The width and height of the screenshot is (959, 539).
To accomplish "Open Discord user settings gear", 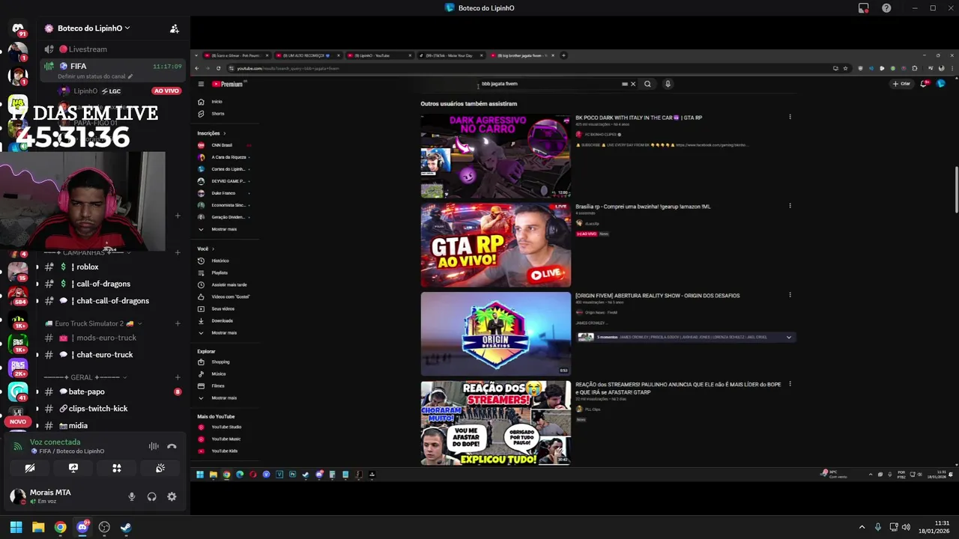I will pos(172,497).
